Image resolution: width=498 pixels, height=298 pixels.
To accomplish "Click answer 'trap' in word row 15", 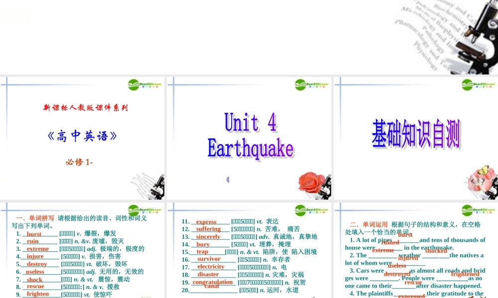I will pos(202,251).
